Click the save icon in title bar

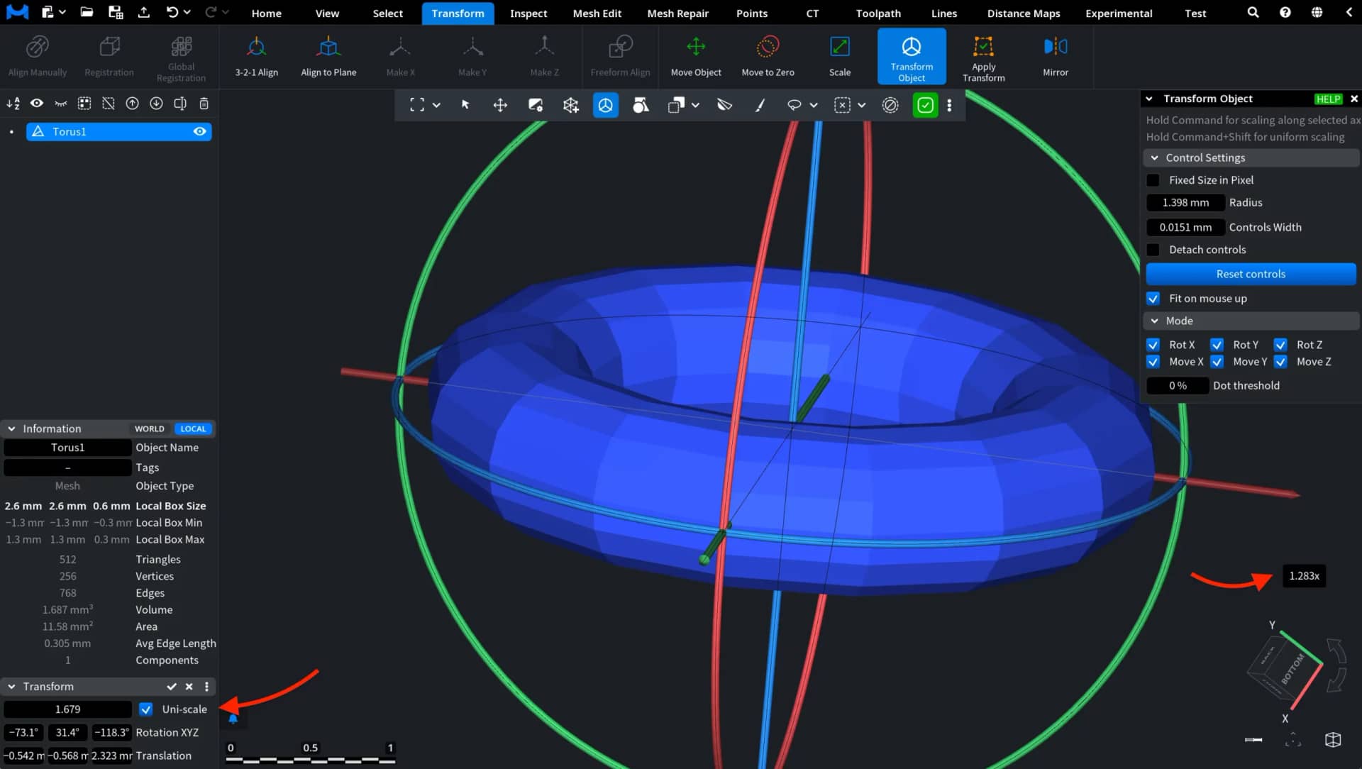coord(116,12)
